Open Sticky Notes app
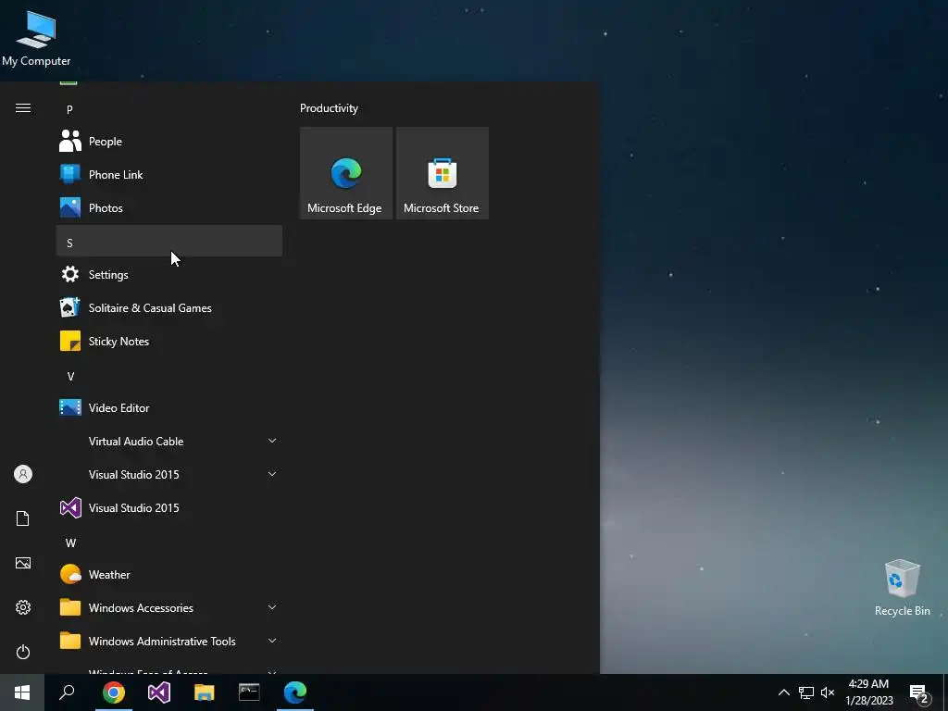The width and height of the screenshot is (948, 711). tap(169, 341)
